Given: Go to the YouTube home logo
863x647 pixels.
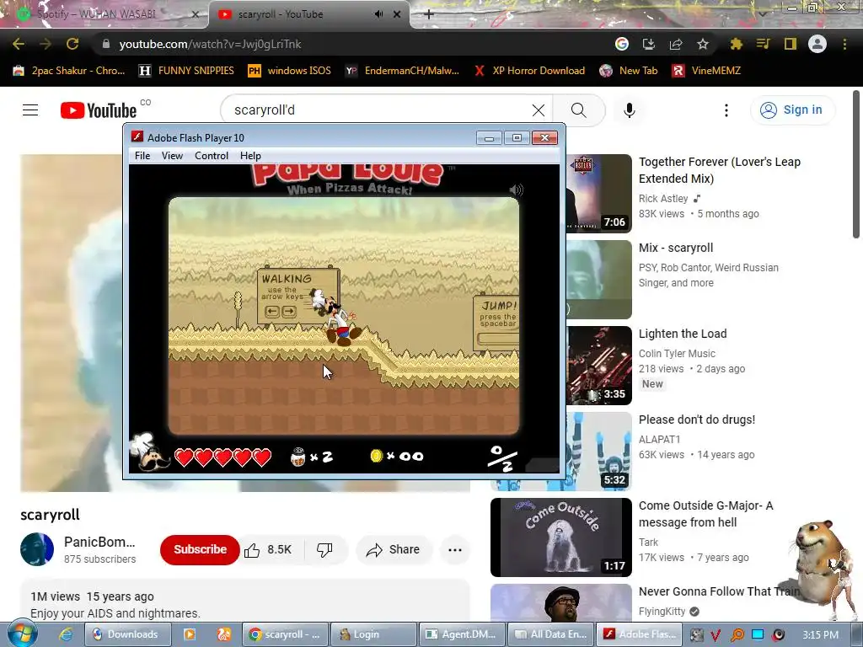Looking at the screenshot, I should tap(99, 110).
